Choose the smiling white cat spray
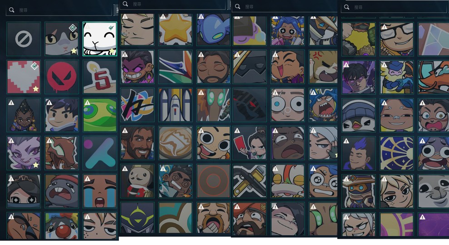 click(99, 39)
